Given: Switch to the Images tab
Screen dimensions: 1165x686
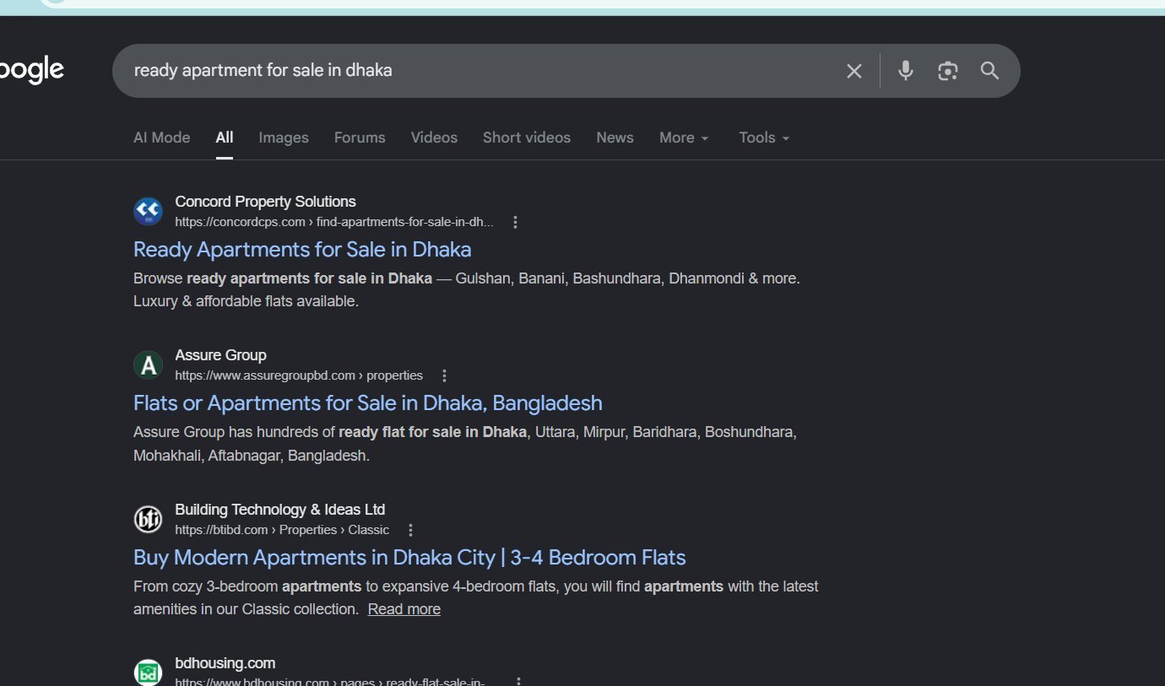Looking at the screenshot, I should 284,138.
